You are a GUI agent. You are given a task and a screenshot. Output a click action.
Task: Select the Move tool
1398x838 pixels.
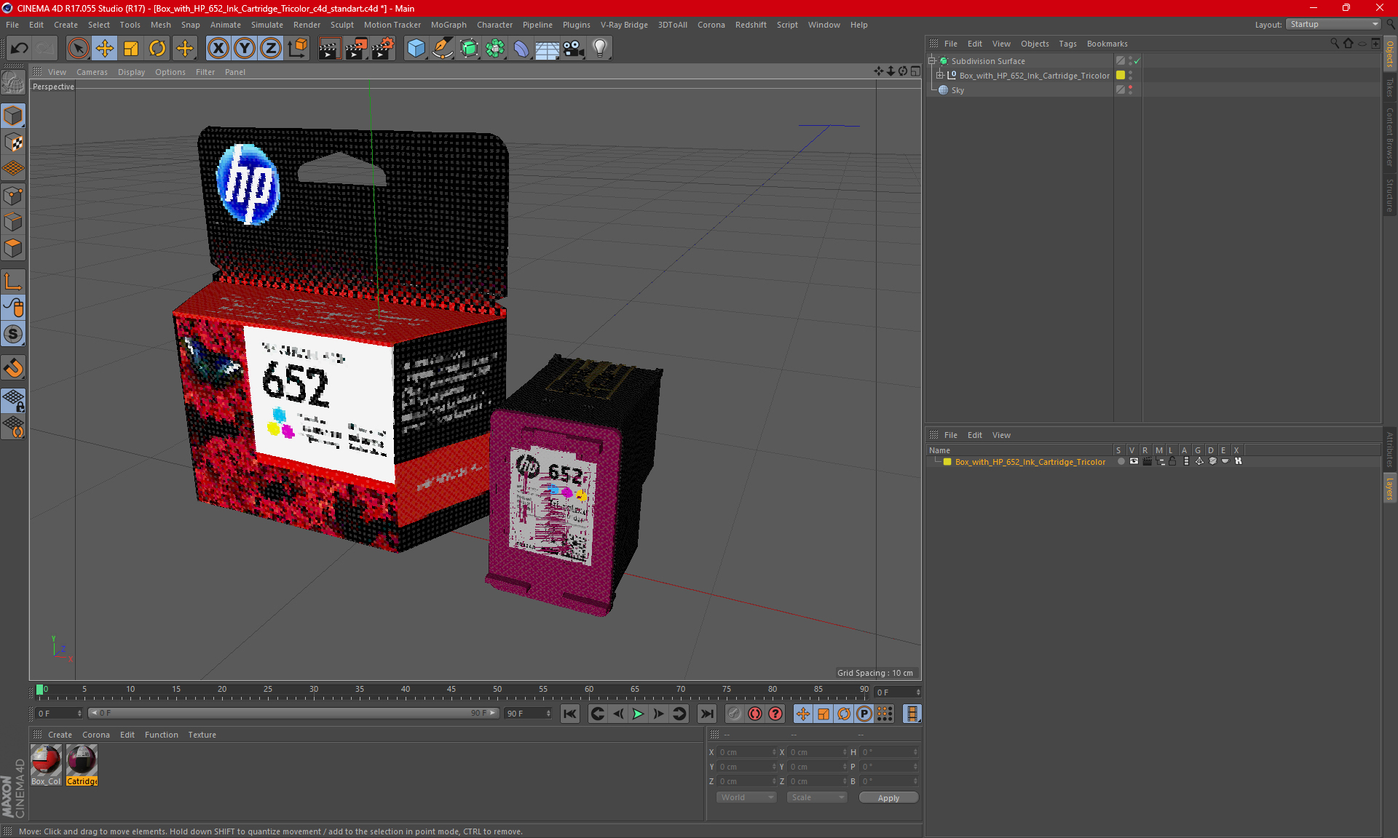pos(105,48)
